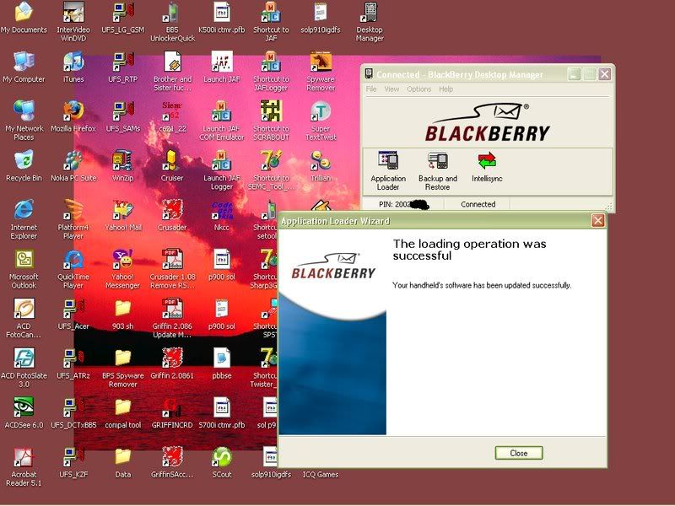Open Backup and Restore in Desktop Manager
This screenshot has height=506, width=675.
click(x=437, y=171)
